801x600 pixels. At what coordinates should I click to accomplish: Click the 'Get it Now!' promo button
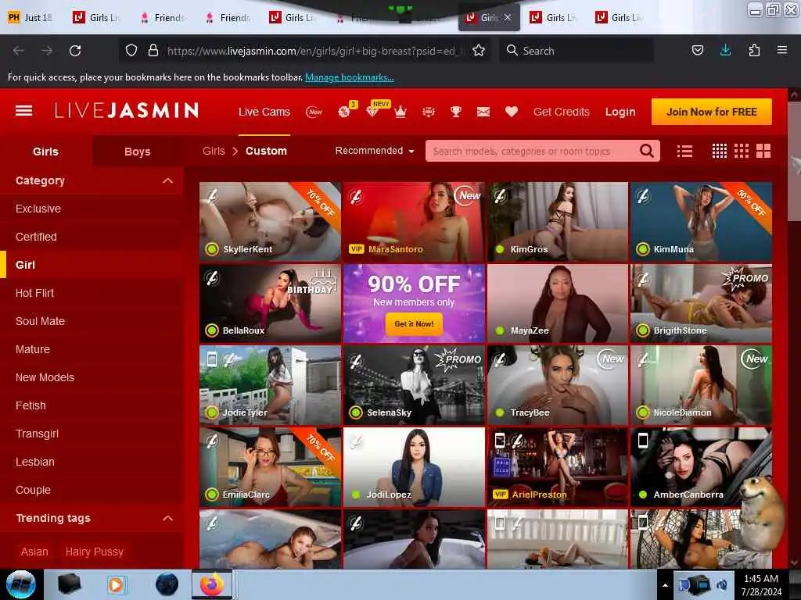click(x=414, y=324)
